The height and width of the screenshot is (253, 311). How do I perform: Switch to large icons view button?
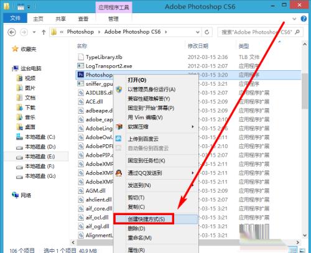tap(302, 251)
